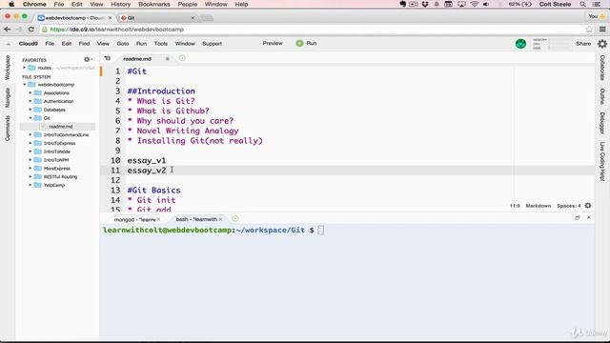Open Cloud9 Find menu
This screenshot has height=343, width=610.
(x=84, y=44)
